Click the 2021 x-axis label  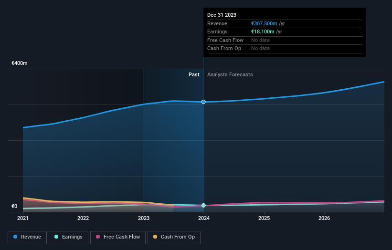click(23, 218)
